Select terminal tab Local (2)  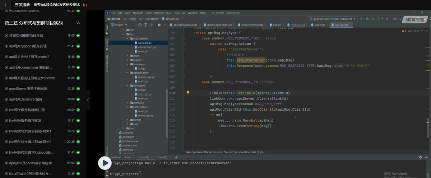click(144, 157)
